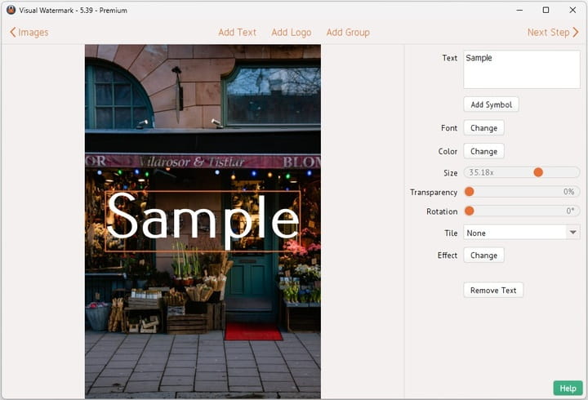Click the Transparency slider handle
This screenshot has height=400, width=588.
tap(470, 192)
